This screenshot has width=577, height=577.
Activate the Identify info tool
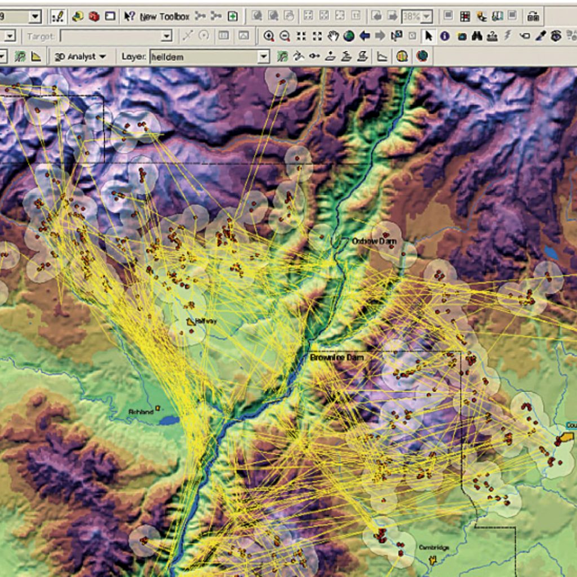click(x=445, y=36)
